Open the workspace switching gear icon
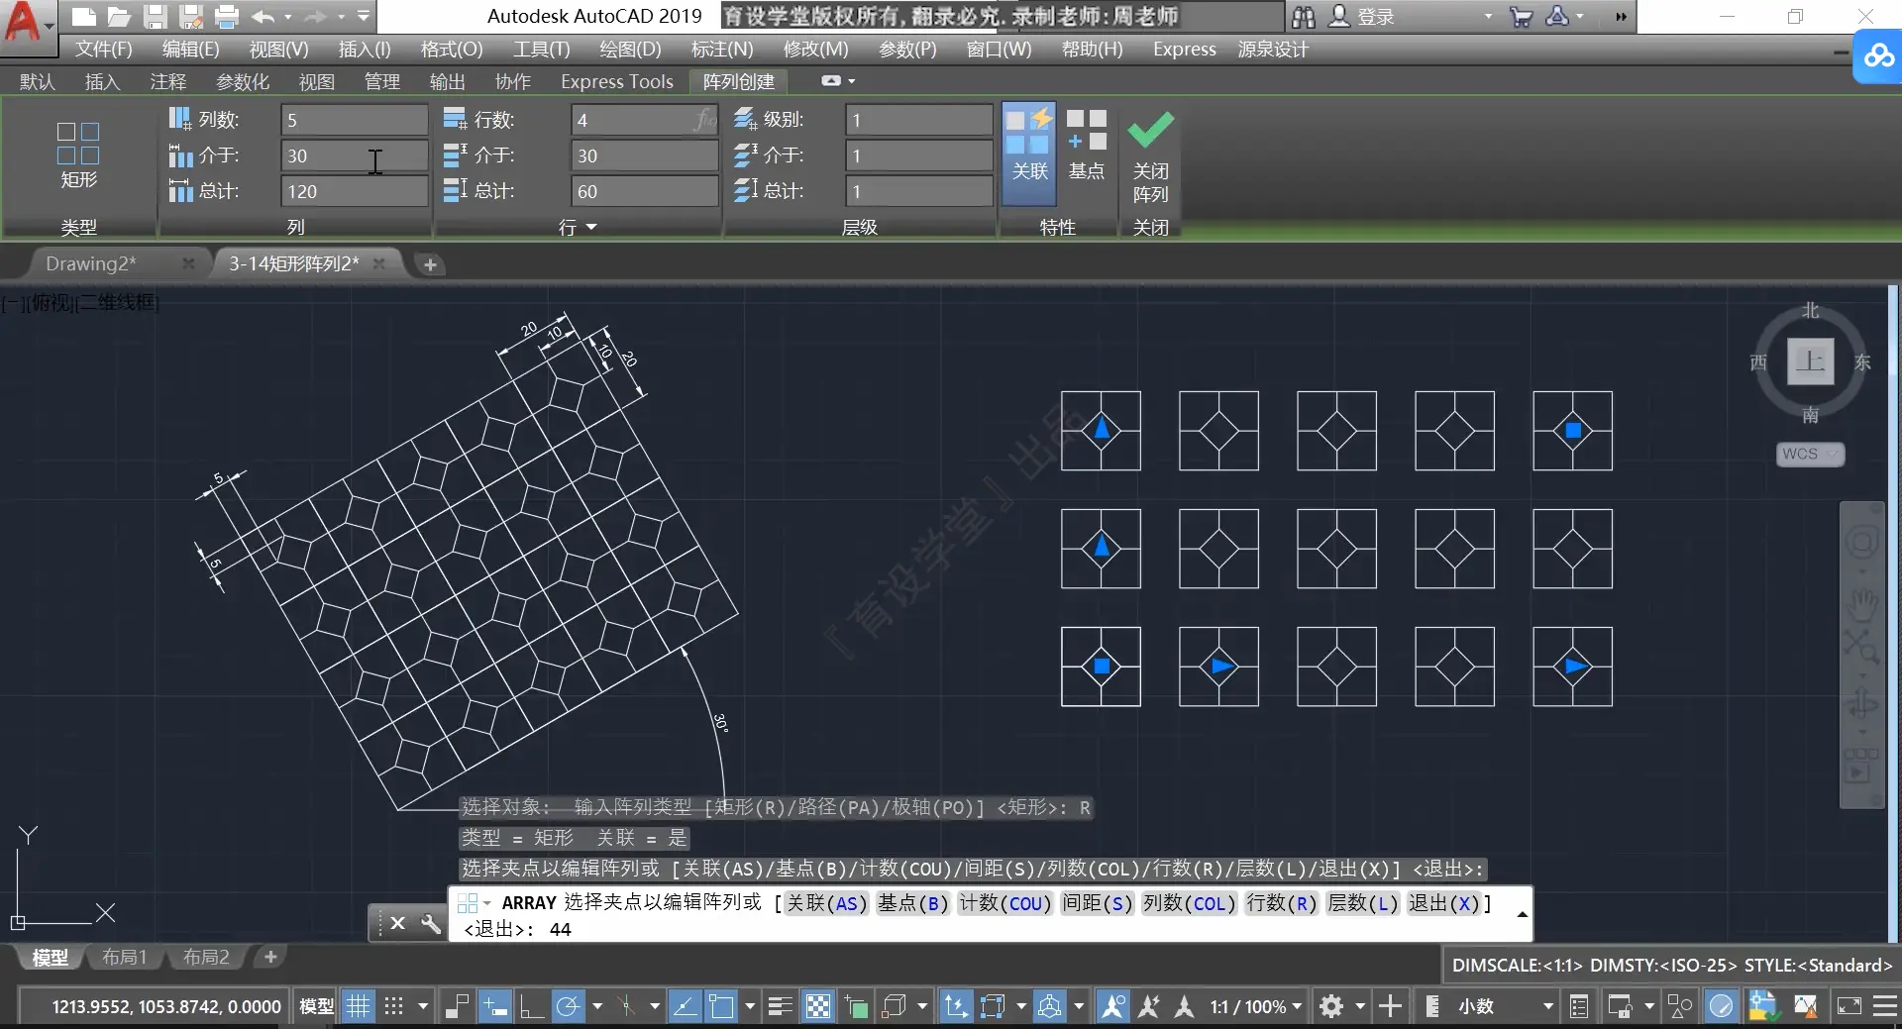Image resolution: width=1902 pixels, height=1029 pixels. click(x=1331, y=1006)
